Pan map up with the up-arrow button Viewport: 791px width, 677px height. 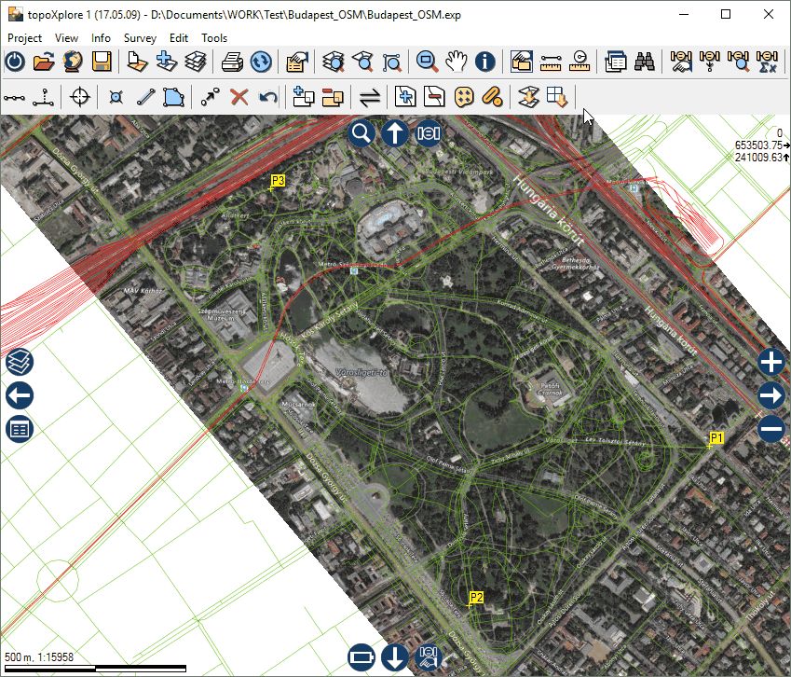point(395,133)
